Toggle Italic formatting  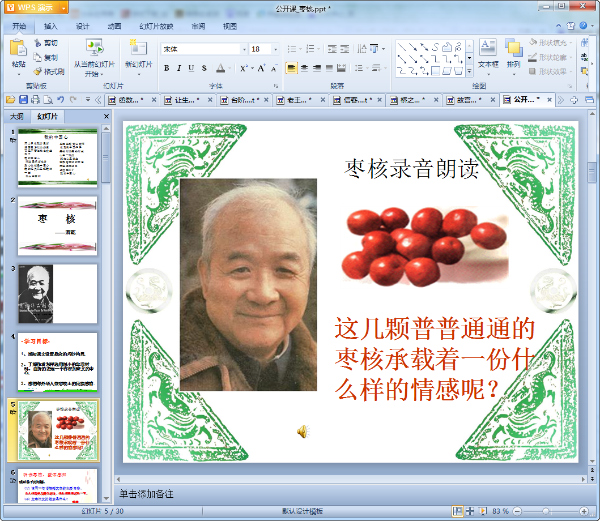[178, 68]
